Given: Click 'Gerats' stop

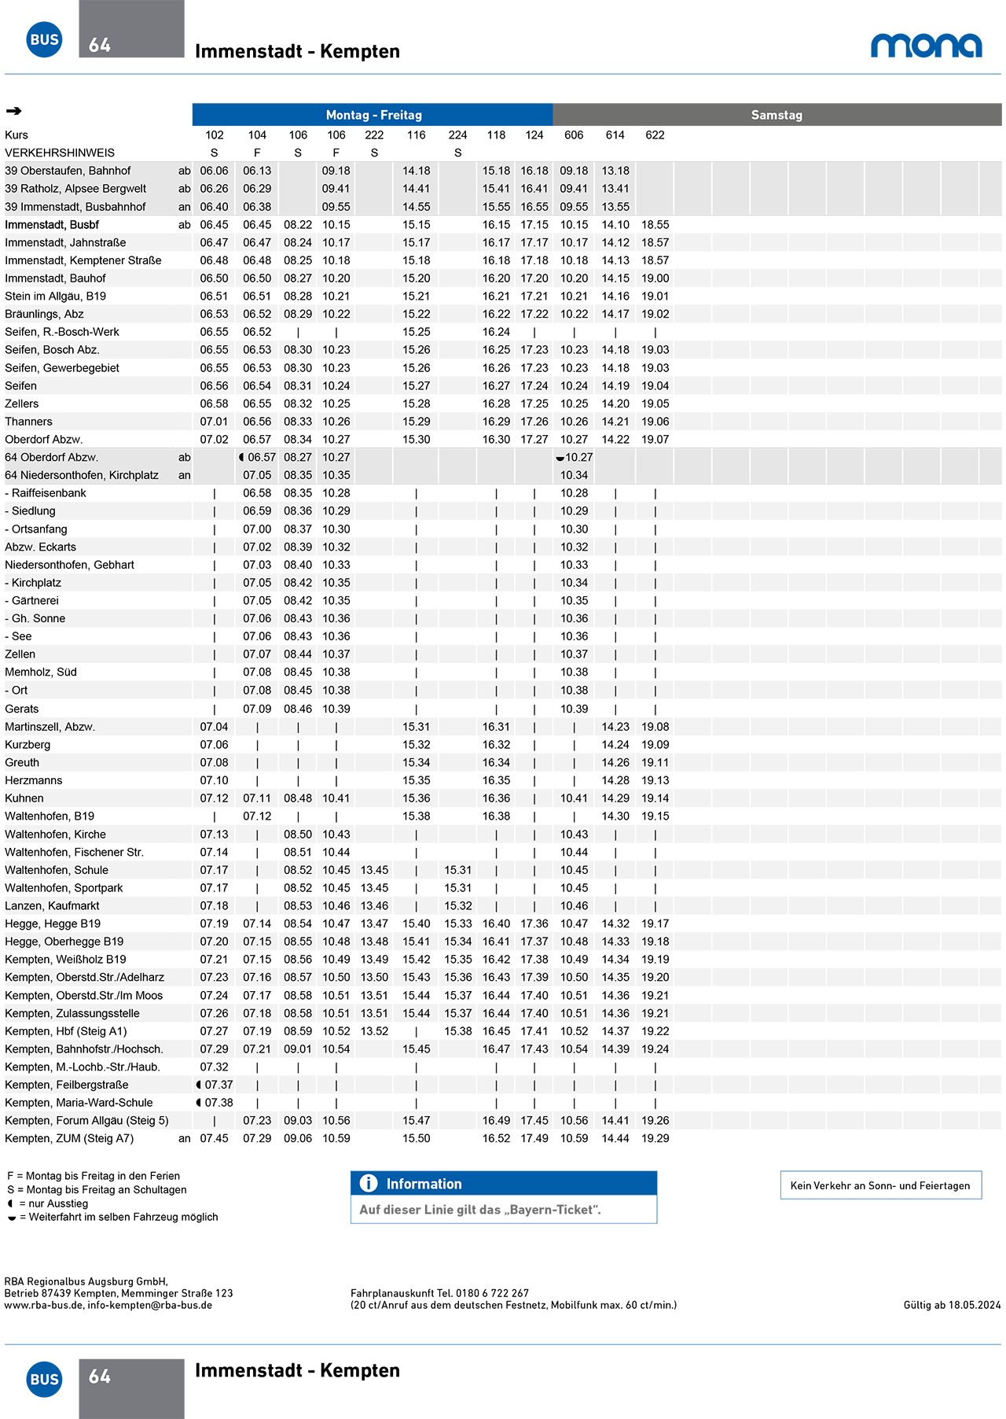Looking at the screenshot, I should tap(21, 709).
